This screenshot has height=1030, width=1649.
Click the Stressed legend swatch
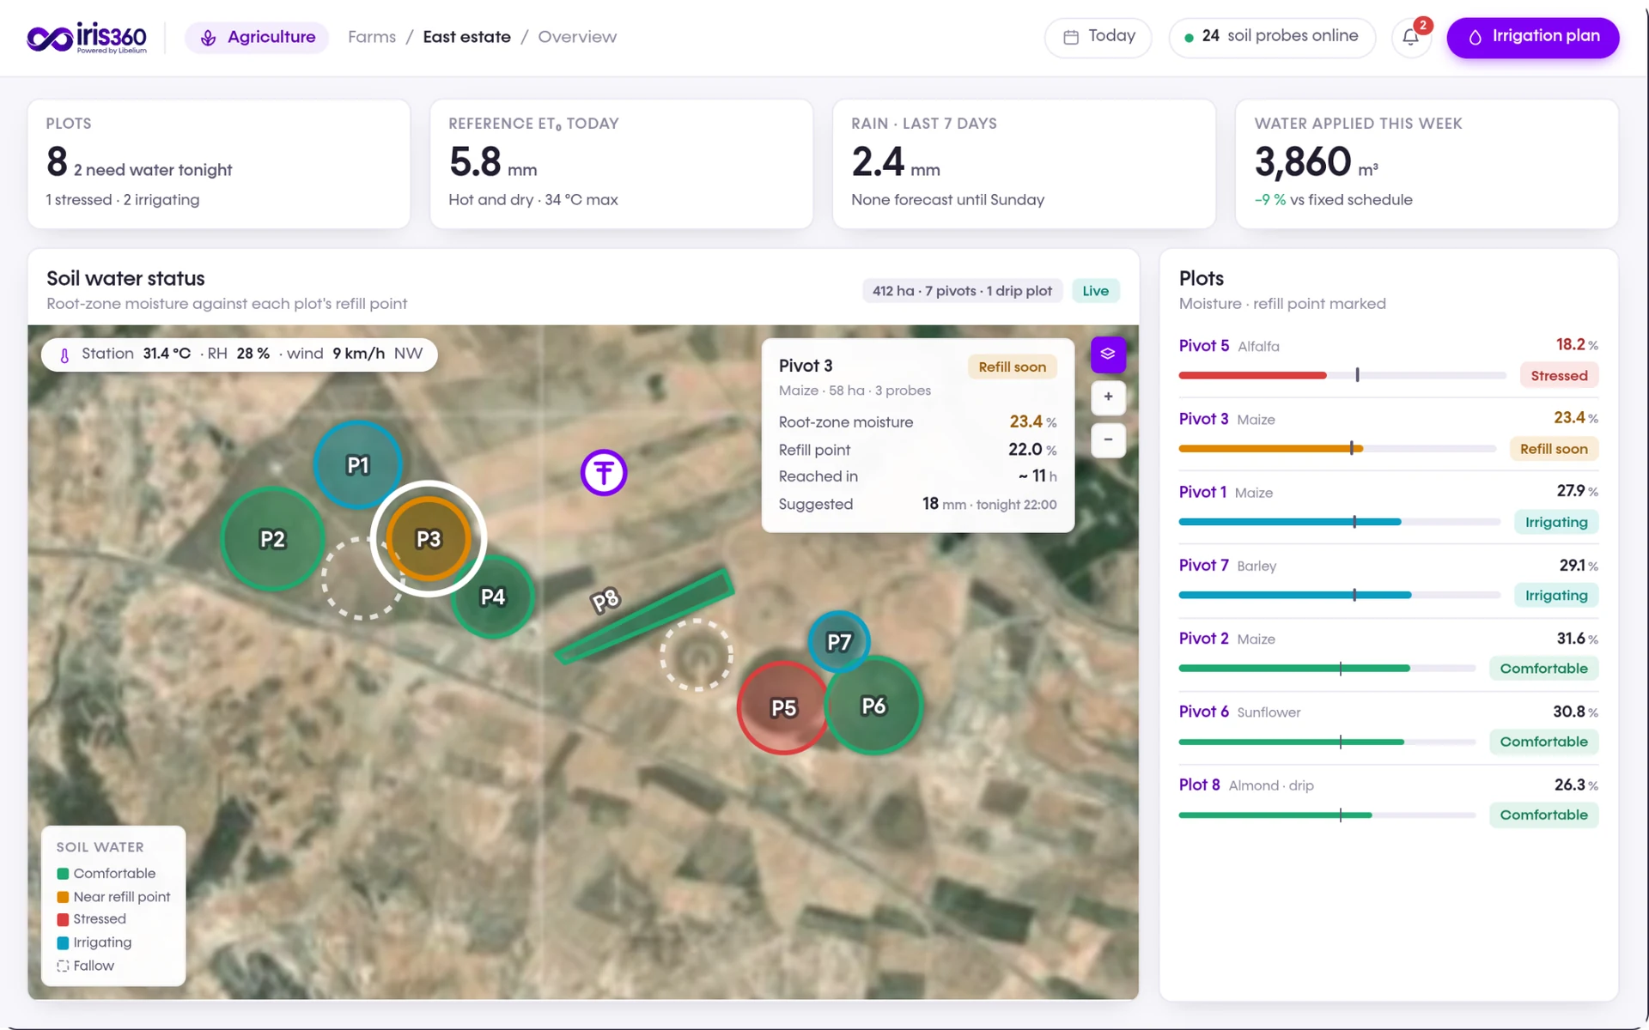coord(63,919)
